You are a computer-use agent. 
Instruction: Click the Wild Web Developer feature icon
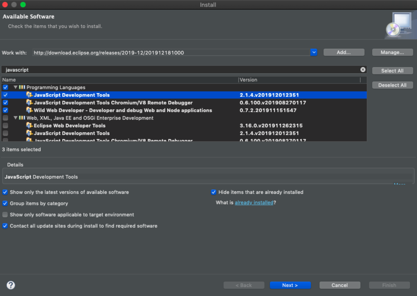(x=29, y=110)
